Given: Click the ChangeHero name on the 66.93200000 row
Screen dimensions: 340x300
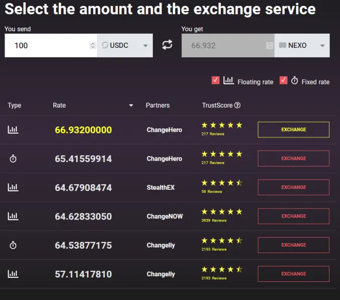Looking at the screenshot, I should click(x=164, y=130).
